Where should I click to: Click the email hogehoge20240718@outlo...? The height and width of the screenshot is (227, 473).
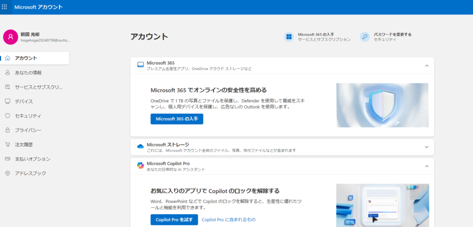[x=45, y=40]
